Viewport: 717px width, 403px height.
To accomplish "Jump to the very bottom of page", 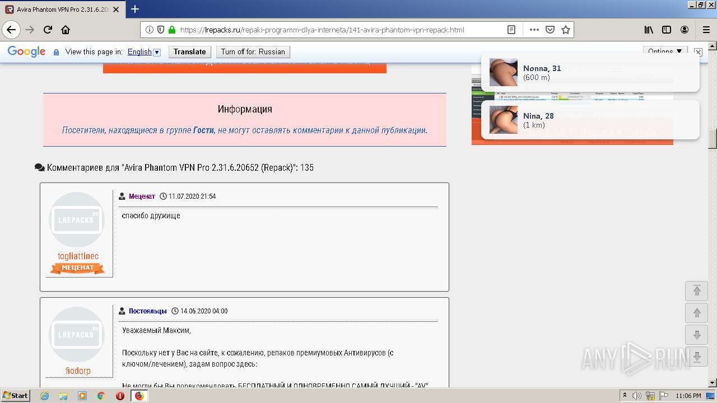I will (697, 358).
